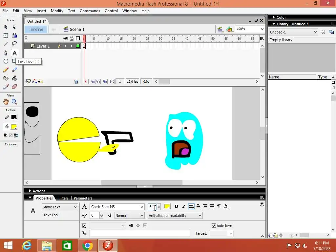The width and height of the screenshot is (336, 252).
Task: Select the Oval tool
Action: tap(6, 61)
